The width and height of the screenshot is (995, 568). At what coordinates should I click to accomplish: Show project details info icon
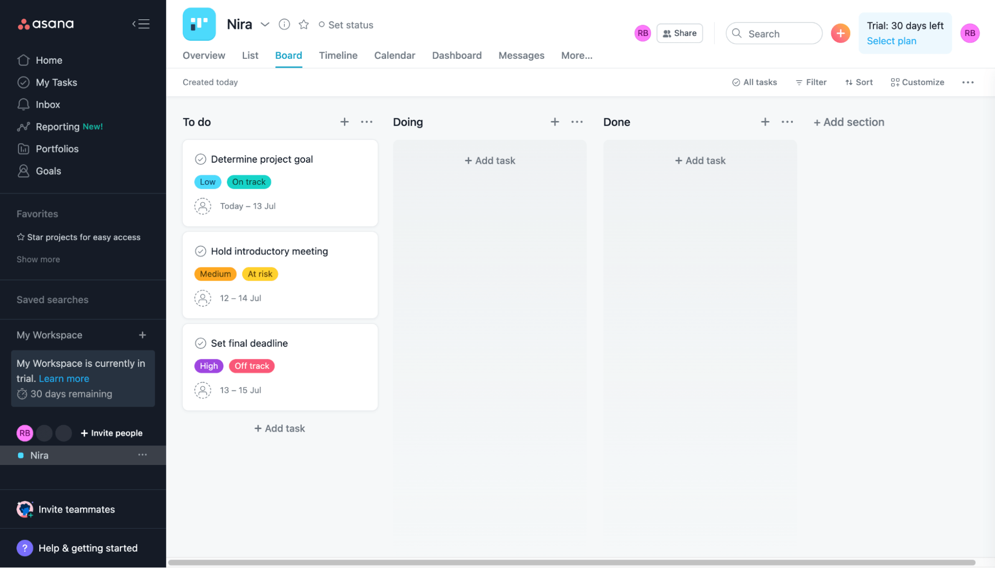point(284,24)
